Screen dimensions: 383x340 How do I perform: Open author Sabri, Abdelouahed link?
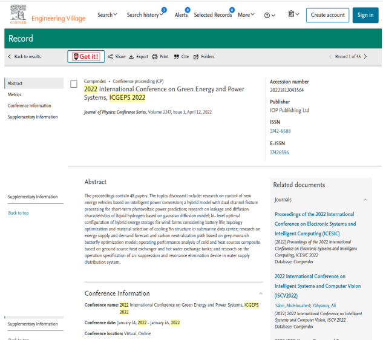click(293, 306)
